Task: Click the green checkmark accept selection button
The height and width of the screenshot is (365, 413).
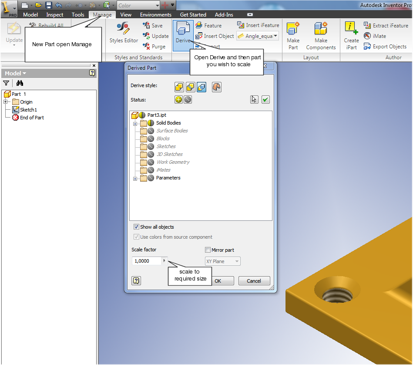Action: click(265, 99)
